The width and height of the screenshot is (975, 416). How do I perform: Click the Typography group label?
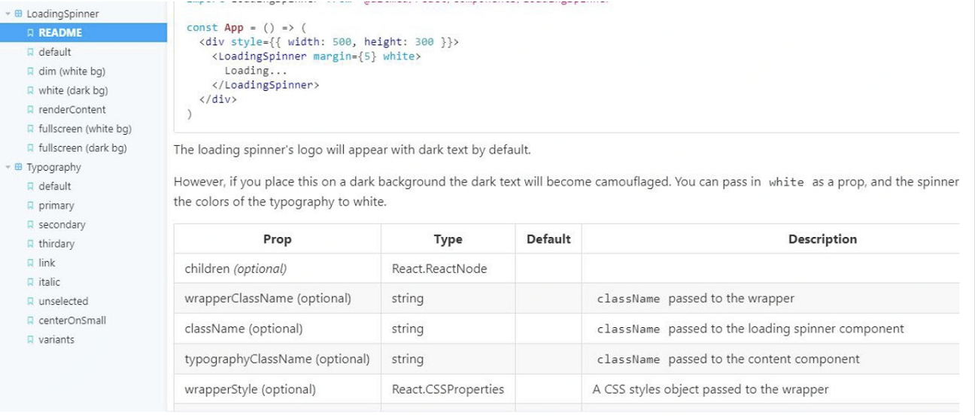[x=53, y=167]
